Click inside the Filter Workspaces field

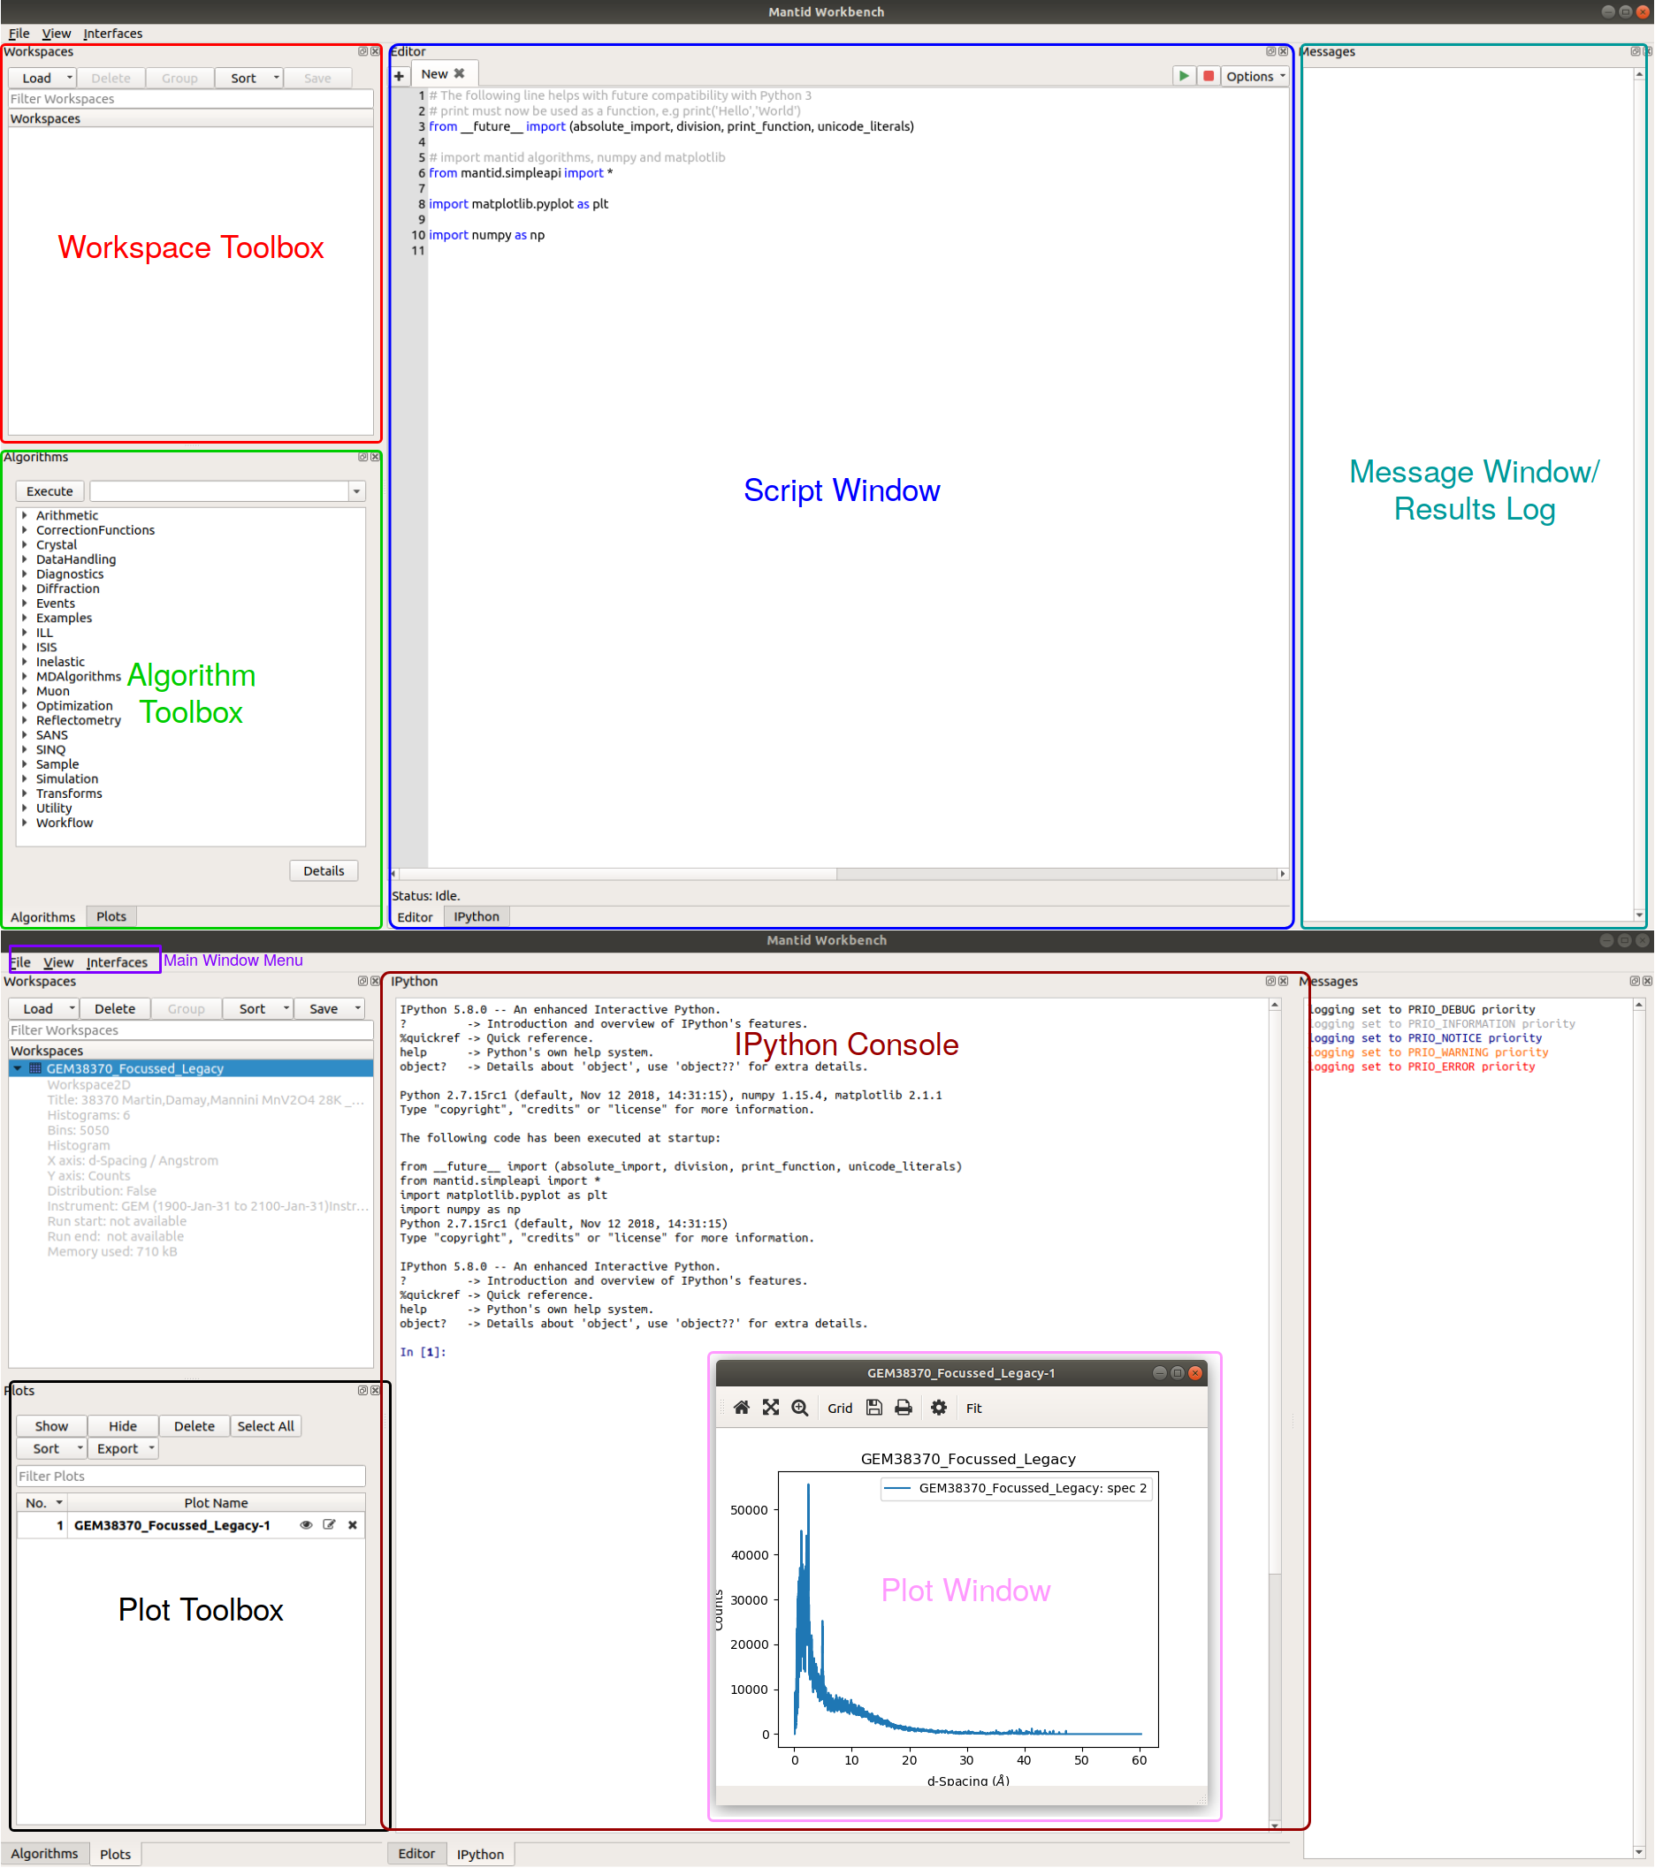pyautogui.click(x=189, y=99)
